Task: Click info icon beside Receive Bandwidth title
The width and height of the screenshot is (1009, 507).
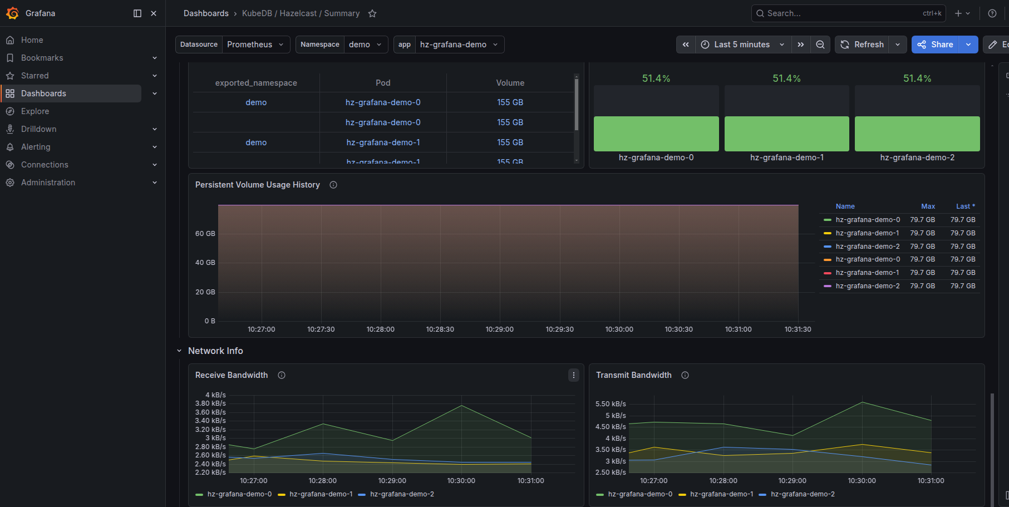Action: click(282, 375)
